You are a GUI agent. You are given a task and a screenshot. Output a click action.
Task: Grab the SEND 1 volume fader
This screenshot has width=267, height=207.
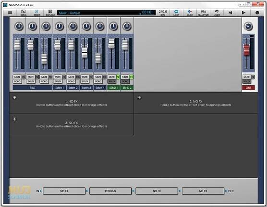(x=111, y=43)
